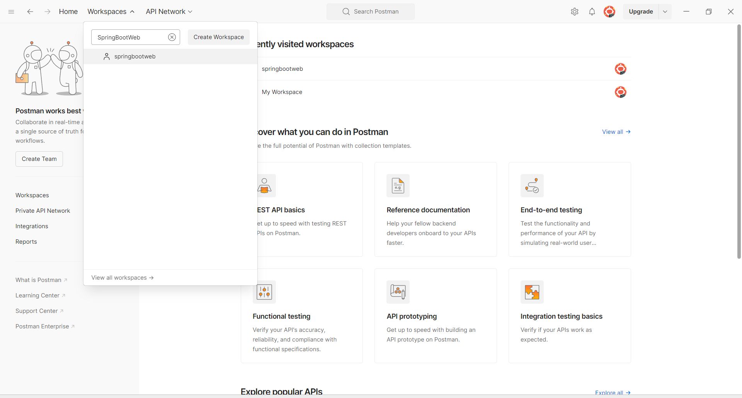
Task: Open End-to-end testing card title
Action: [551, 210]
